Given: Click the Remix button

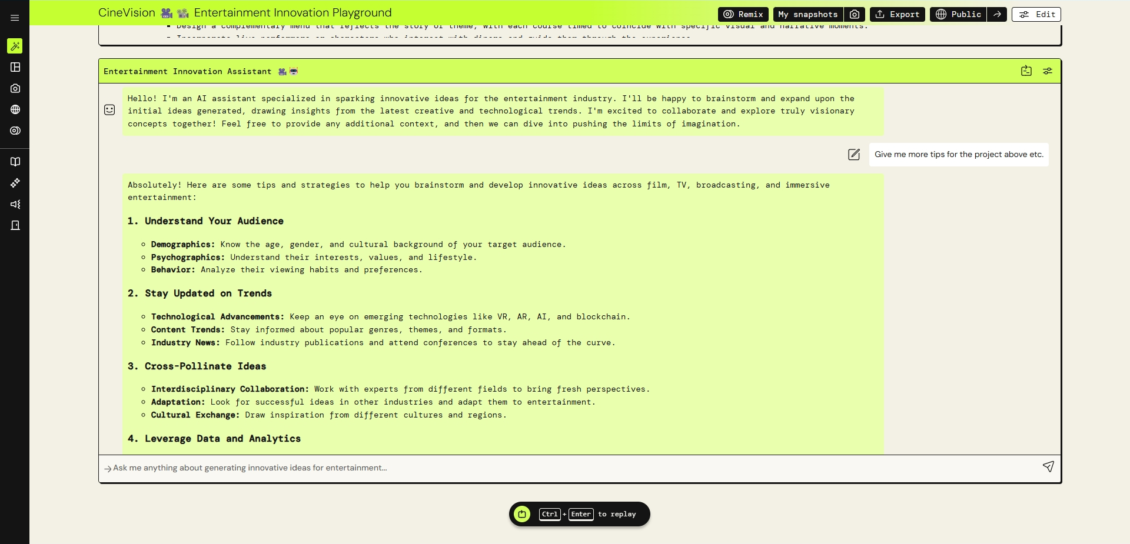Looking at the screenshot, I should click(x=743, y=14).
